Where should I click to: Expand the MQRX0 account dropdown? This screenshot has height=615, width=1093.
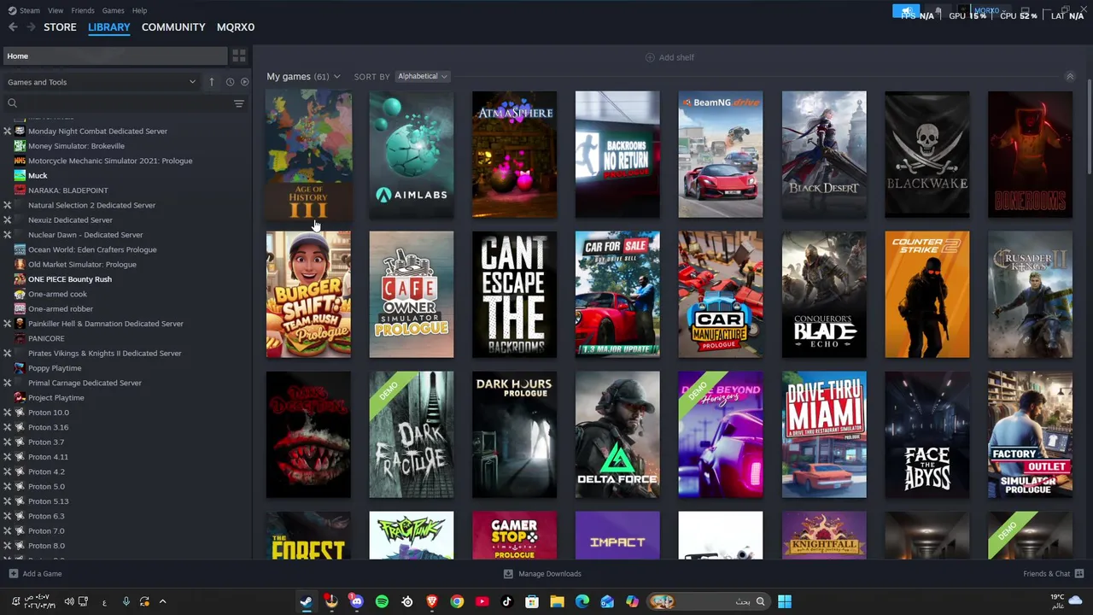click(x=989, y=11)
